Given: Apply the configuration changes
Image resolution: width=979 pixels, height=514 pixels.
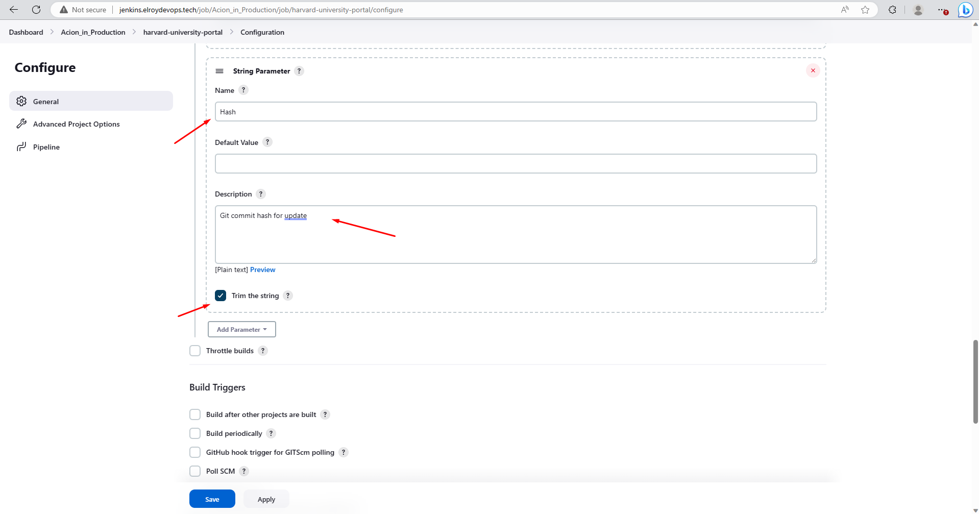Looking at the screenshot, I should (266, 499).
